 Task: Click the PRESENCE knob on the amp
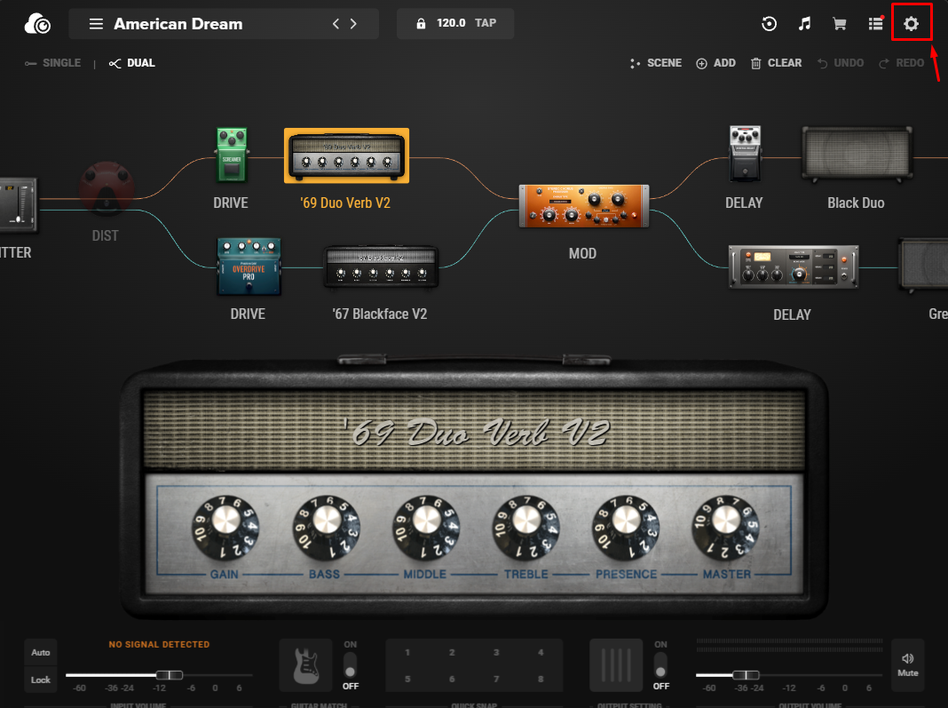626,526
